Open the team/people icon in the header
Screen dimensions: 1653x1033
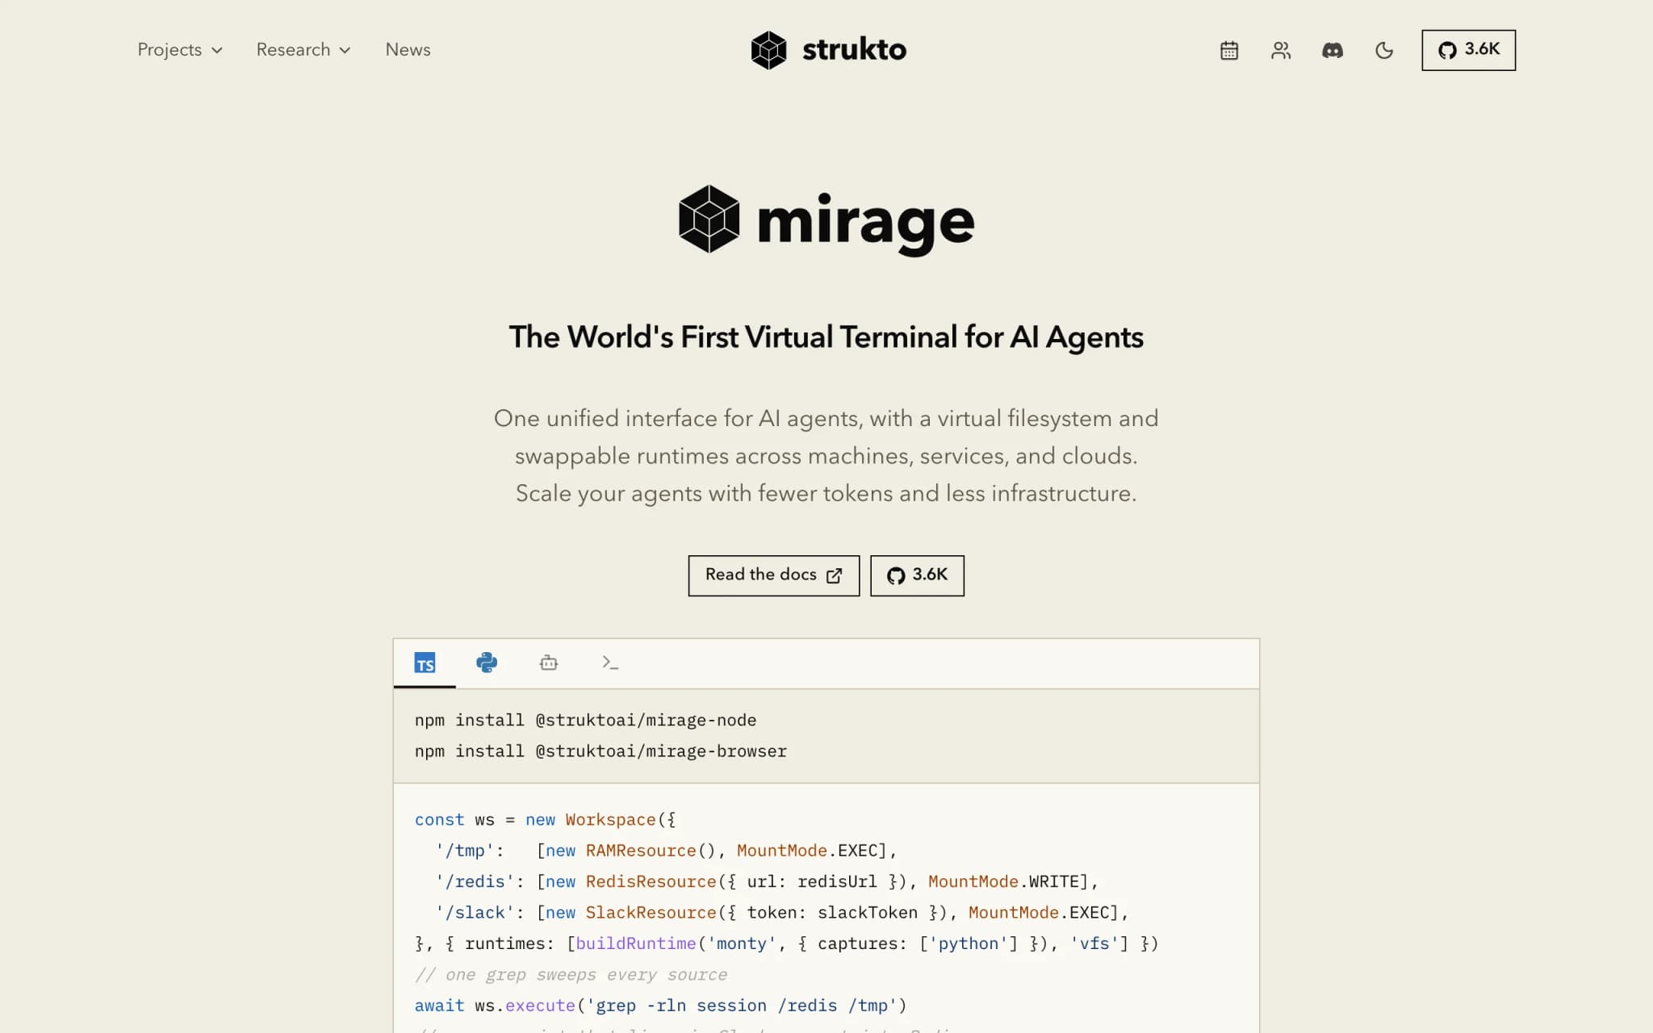(x=1281, y=50)
